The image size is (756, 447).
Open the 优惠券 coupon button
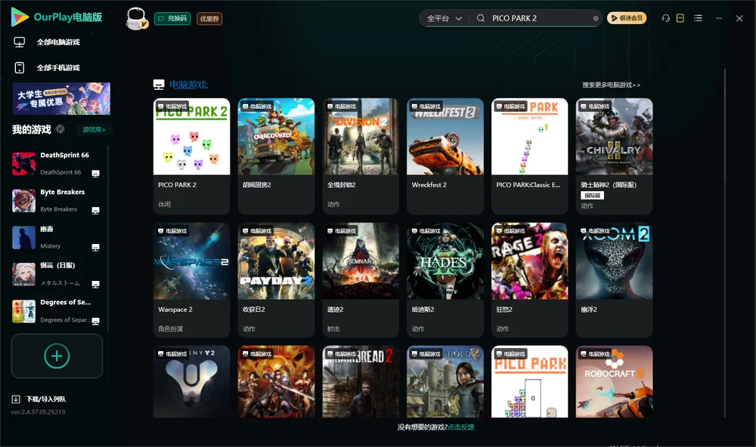[209, 18]
